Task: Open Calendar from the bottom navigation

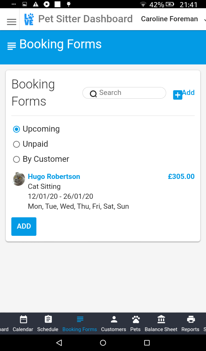Action: tap(23, 324)
